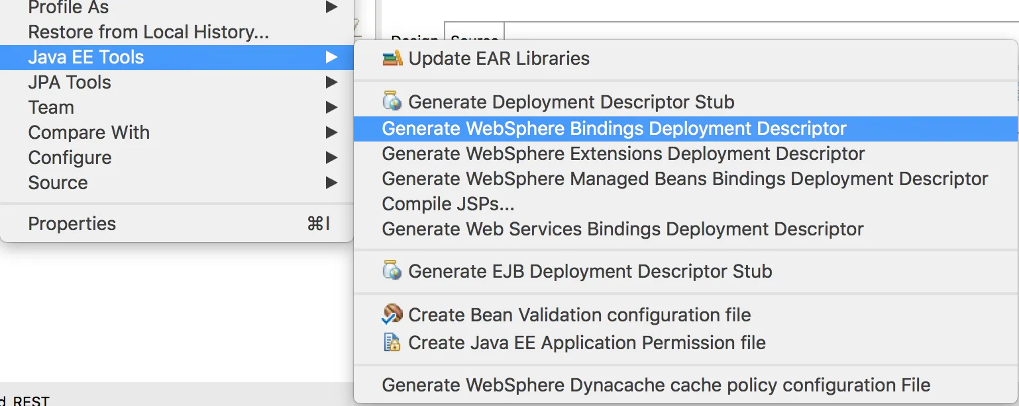Run Compile JSPs menu entry

click(449, 204)
